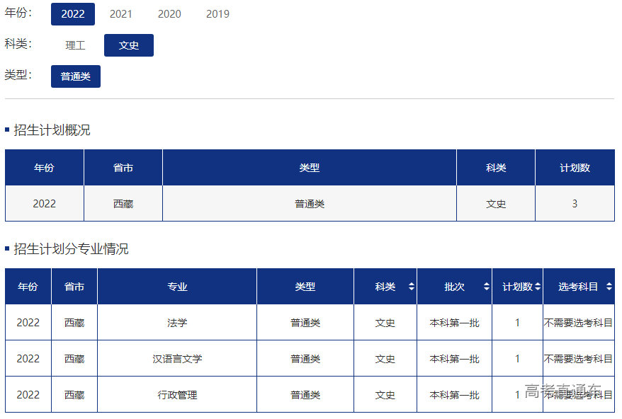The width and height of the screenshot is (622, 419).
Task: Select 文史 subject category
Action: (129, 45)
